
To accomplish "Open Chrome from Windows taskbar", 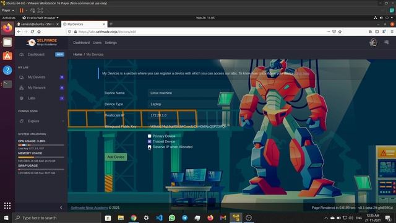I will 134,217.
